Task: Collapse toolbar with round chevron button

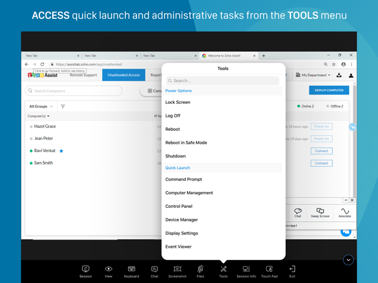Action: tap(348, 260)
